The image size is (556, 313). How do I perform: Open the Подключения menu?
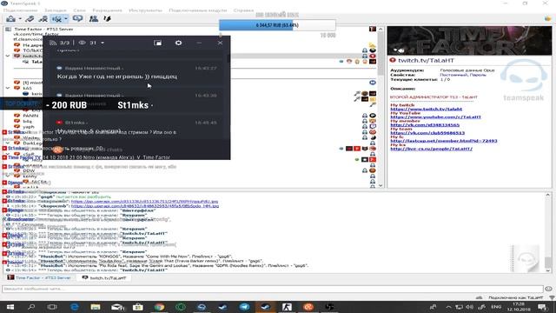[x=20, y=10]
